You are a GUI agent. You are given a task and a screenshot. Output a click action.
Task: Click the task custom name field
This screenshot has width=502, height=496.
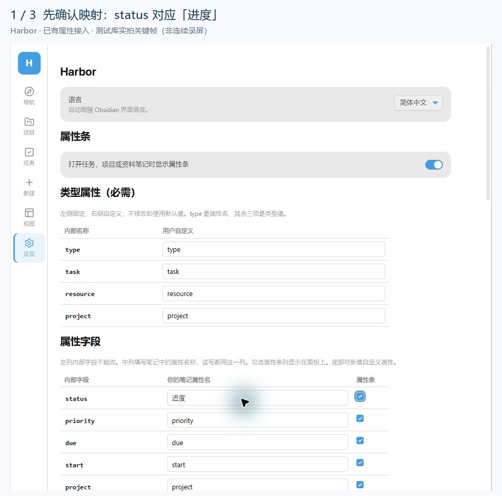(x=274, y=271)
